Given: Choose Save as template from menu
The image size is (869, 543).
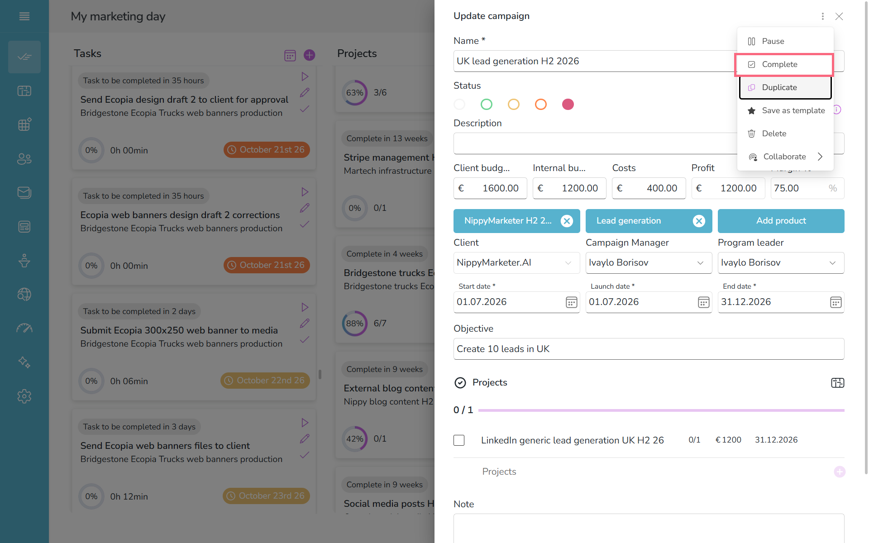Looking at the screenshot, I should 785,110.
